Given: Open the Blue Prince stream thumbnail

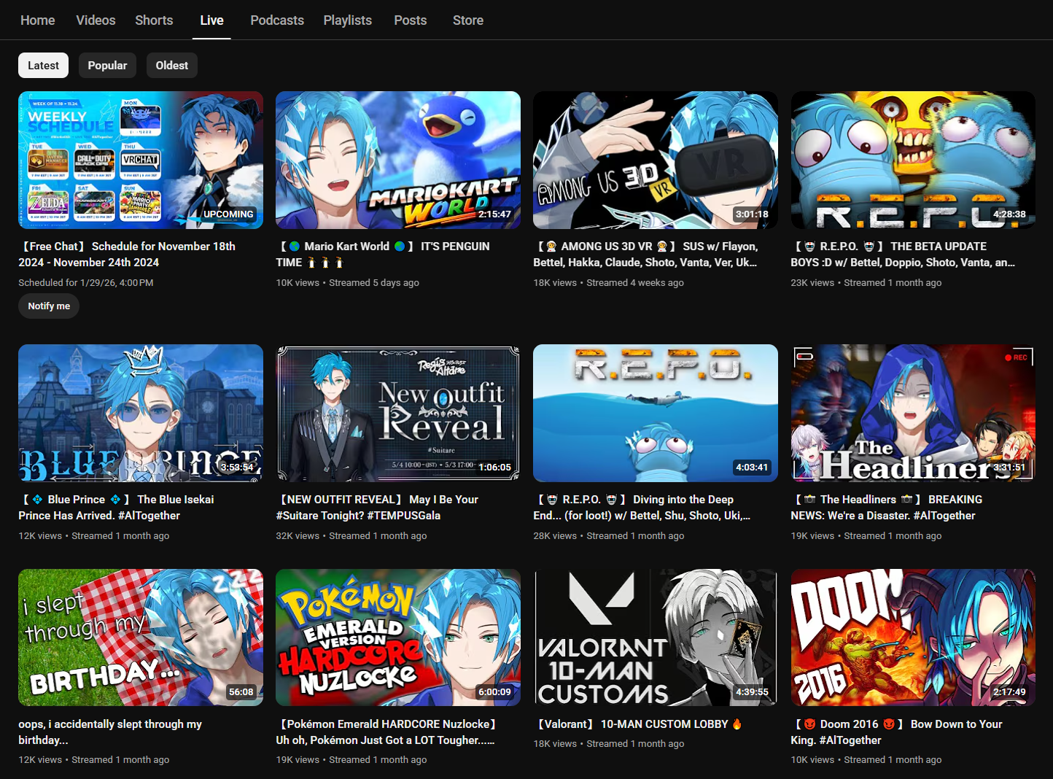Looking at the screenshot, I should 141,413.
